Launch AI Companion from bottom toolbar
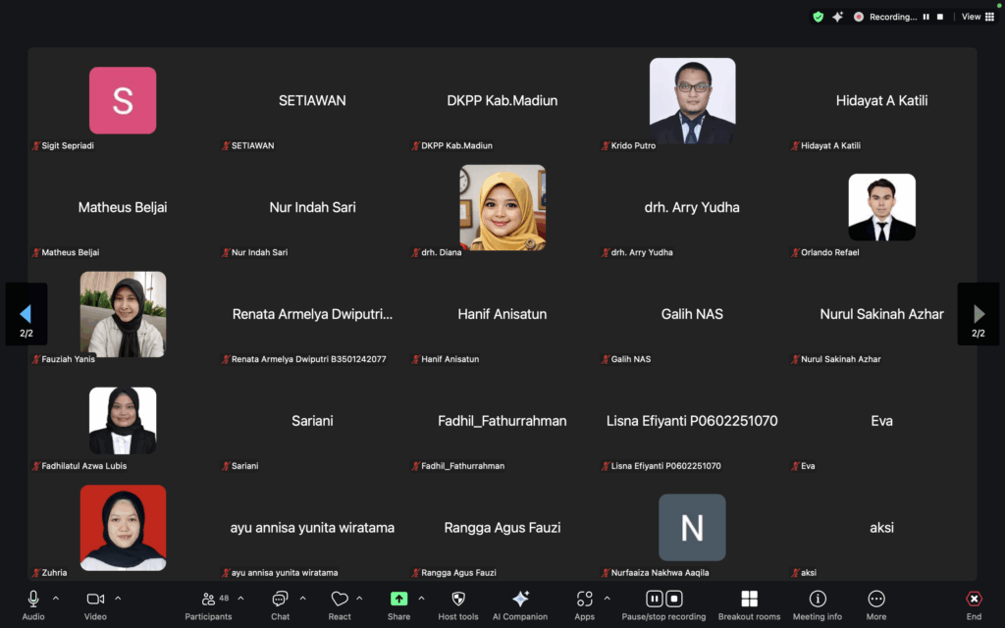The height and width of the screenshot is (628, 1005). tap(520, 600)
